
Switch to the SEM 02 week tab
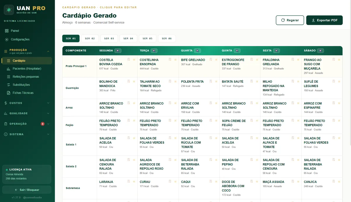(x=90, y=38)
